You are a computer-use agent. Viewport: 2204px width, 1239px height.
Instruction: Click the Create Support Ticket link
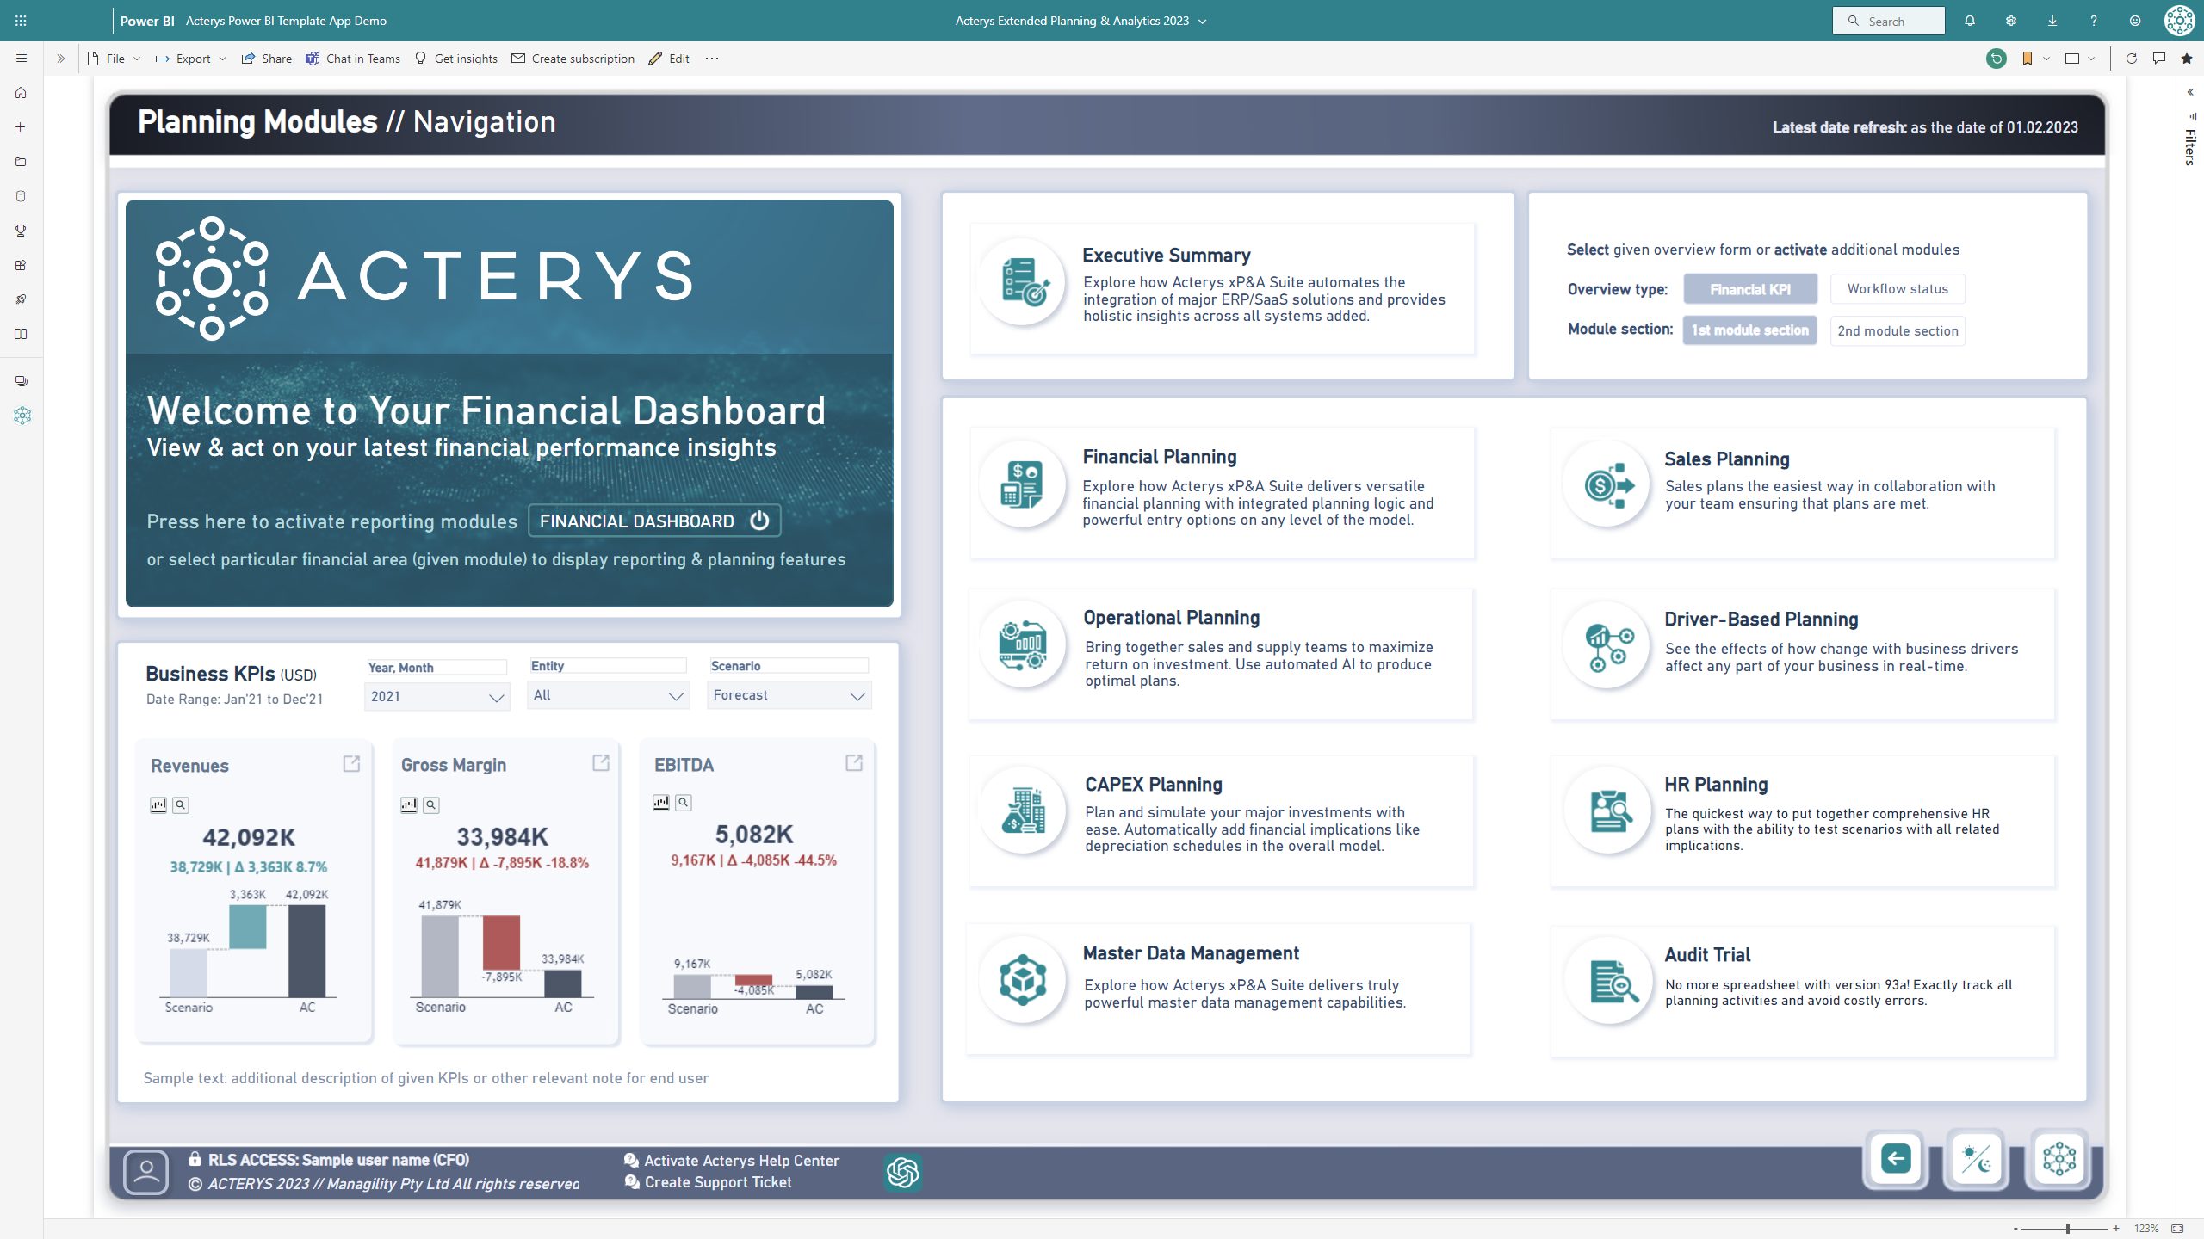(x=718, y=1181)
